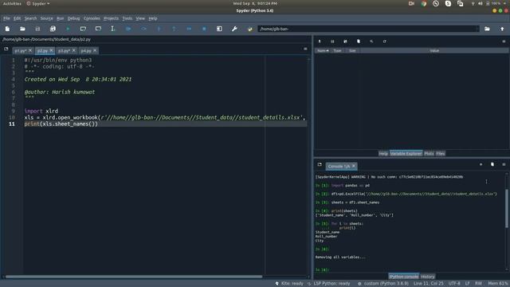510x287 pixels.
Task: Open the View menu
Action: [x=140, y=18]
